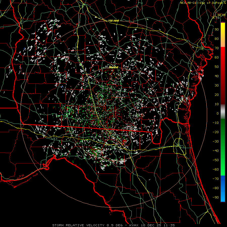Click the light blue segment of the color bar

223,197
